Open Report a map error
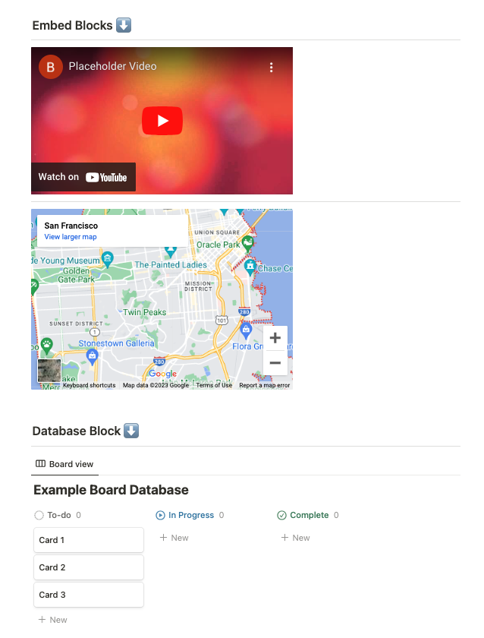 click(x=265, y=385)
